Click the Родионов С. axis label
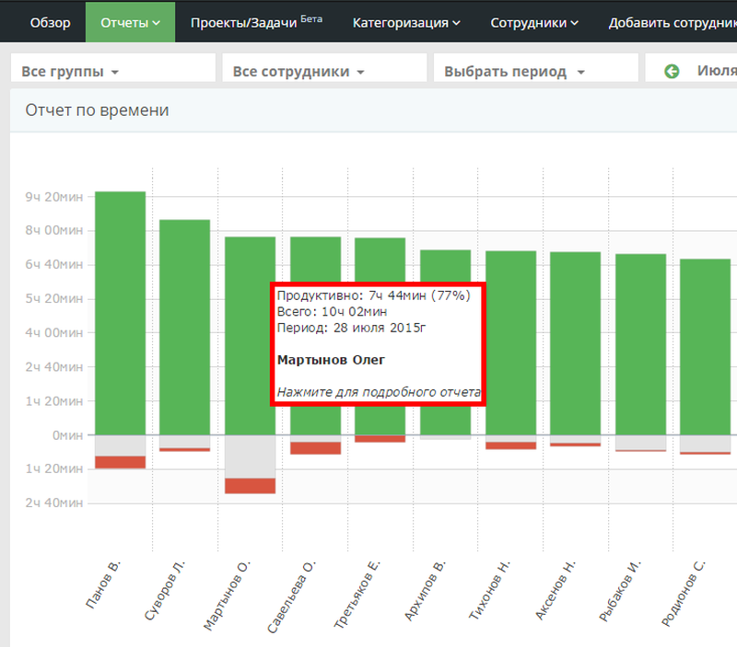This screenshot has height=647, width=737. (x=684, y=593)
